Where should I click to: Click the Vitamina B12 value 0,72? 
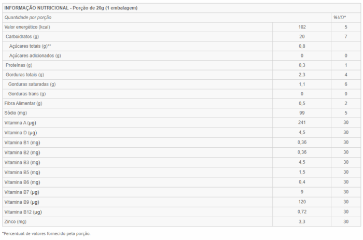[302, 212]
